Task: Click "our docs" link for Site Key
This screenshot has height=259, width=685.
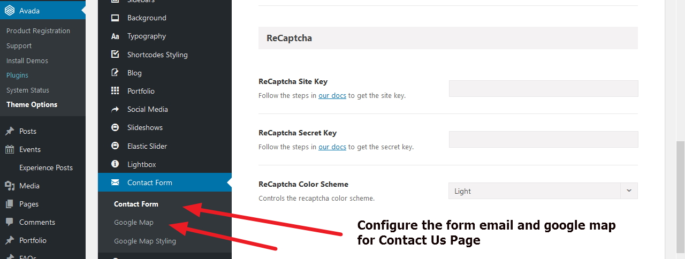Action: (x=332, y=96)
